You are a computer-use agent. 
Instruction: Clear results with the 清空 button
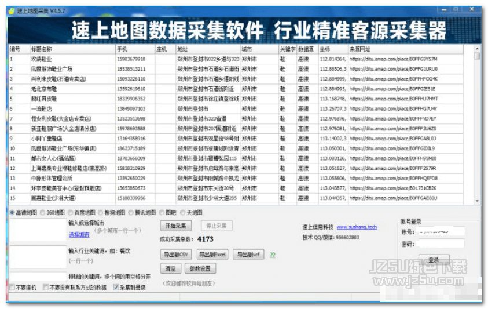(x=170, y=268)
